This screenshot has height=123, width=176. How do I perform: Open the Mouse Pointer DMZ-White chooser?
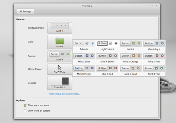tap(60, 69)
